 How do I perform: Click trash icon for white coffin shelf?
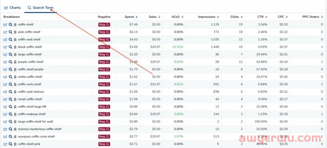coord(15,77)
